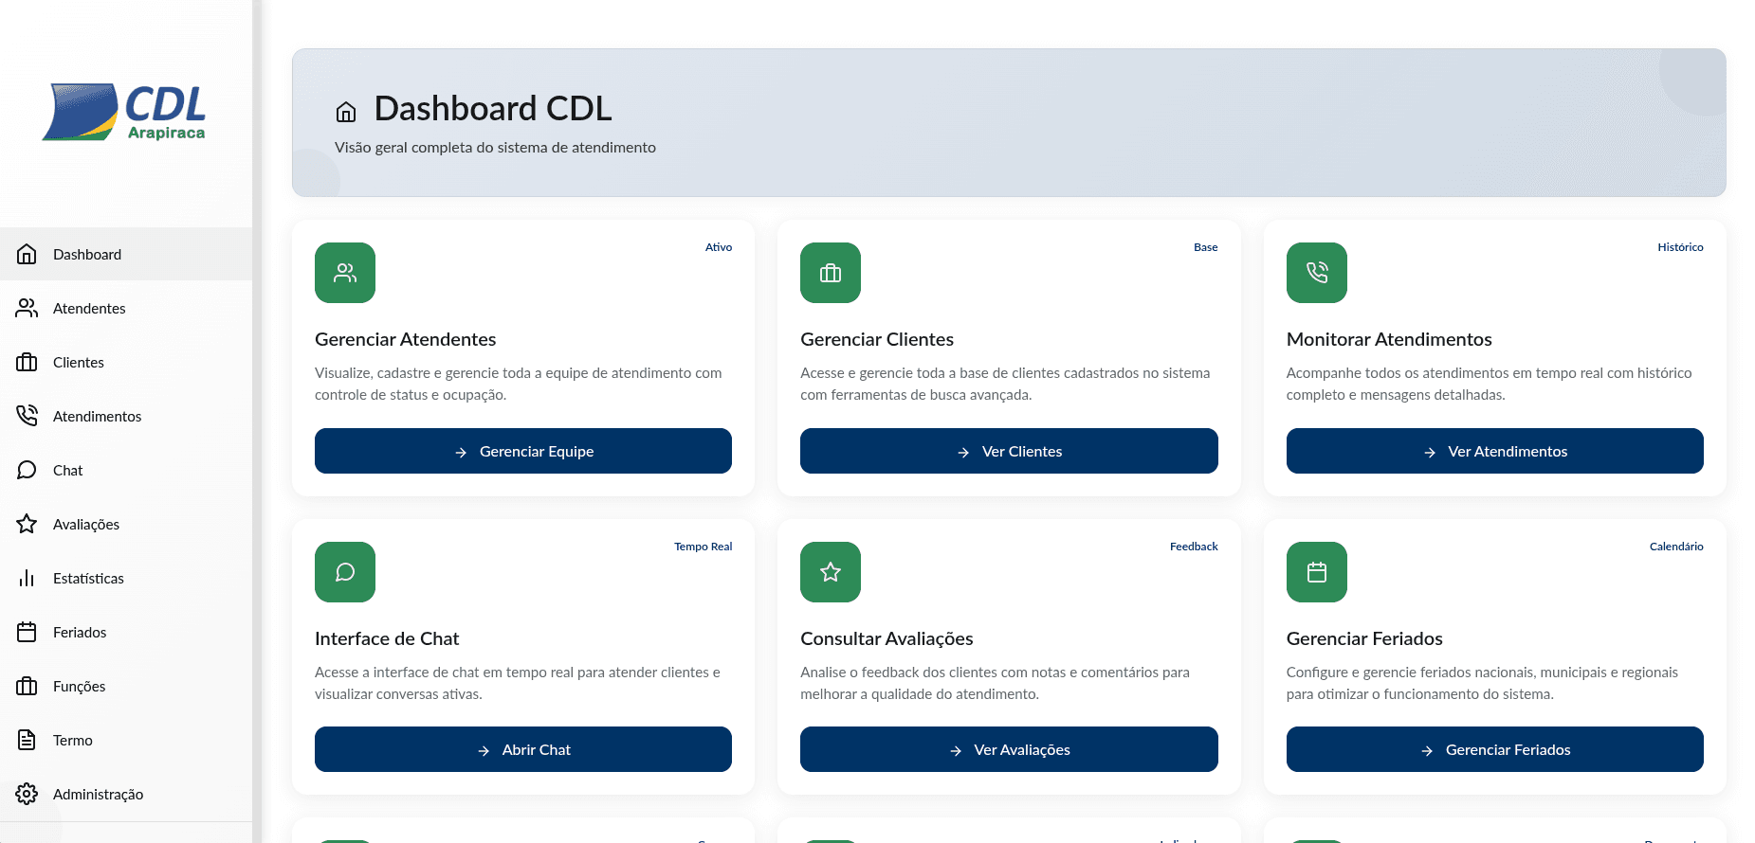This screenshot has height=843, width=1755.
Task: Click the Histórico tag on Atendimentos card
Action: 1680,247
